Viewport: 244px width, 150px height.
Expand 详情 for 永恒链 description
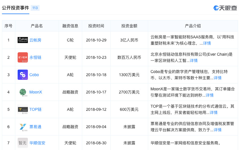(194, 61)
